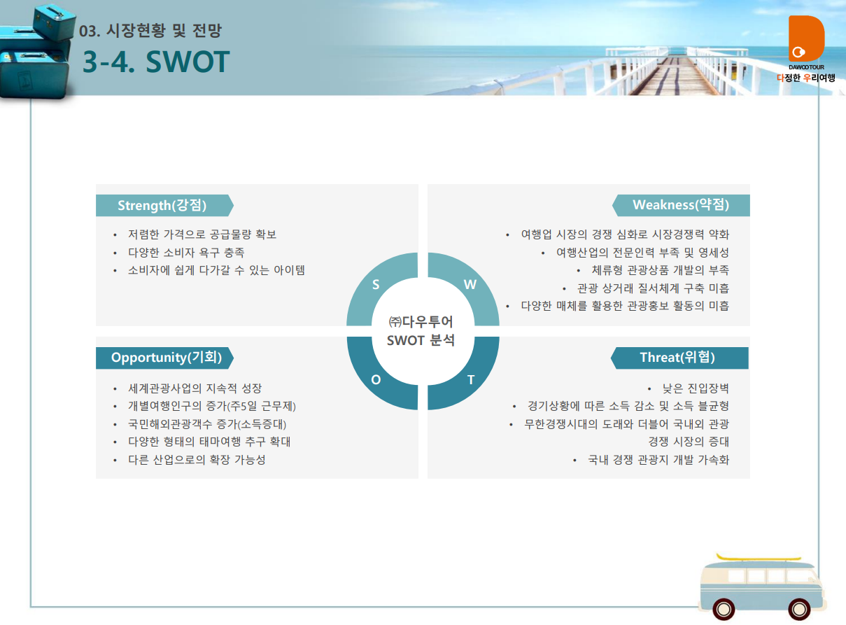Click the Dawoo Tour logo
Image resolution: width=846 pixels, height=625 pixels.
coord(806,41)
